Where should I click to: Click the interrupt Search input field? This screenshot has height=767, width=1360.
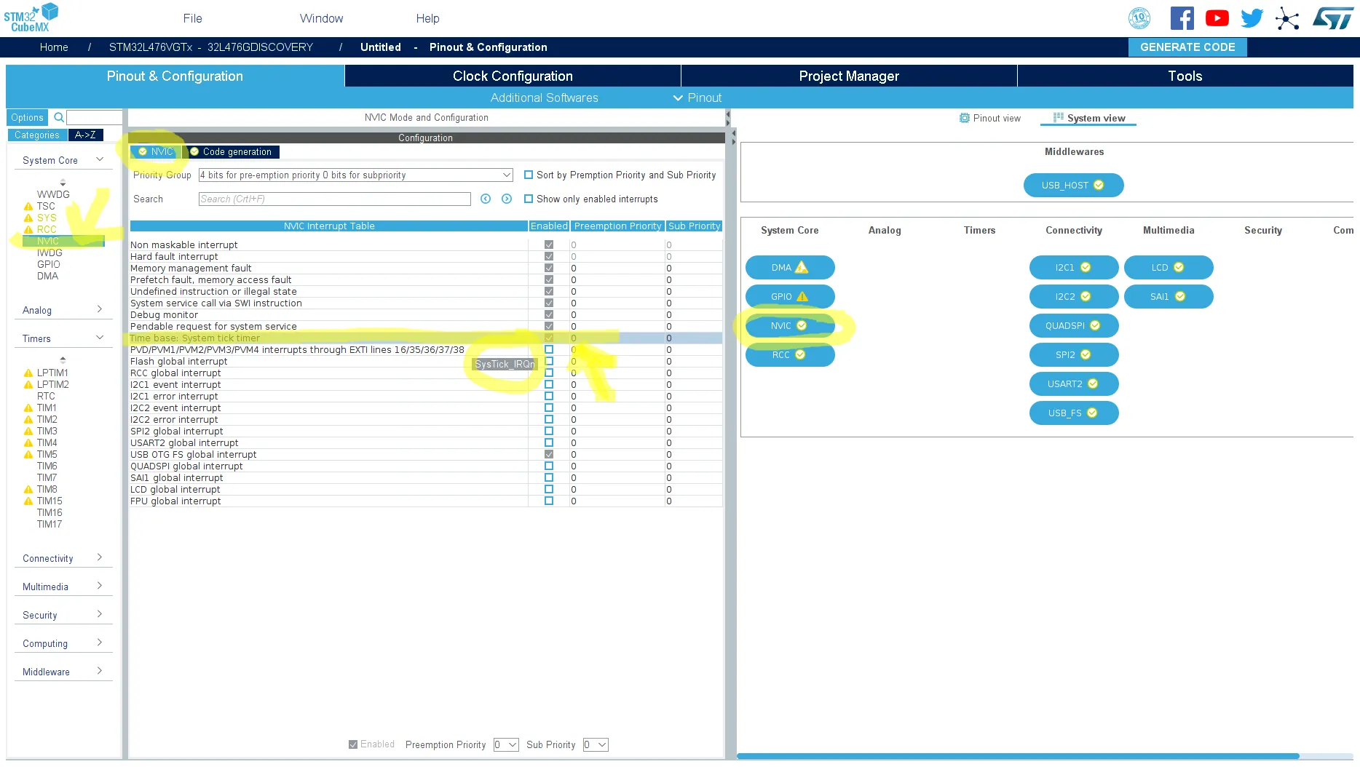pyautogui.click(x=335, y=199)
